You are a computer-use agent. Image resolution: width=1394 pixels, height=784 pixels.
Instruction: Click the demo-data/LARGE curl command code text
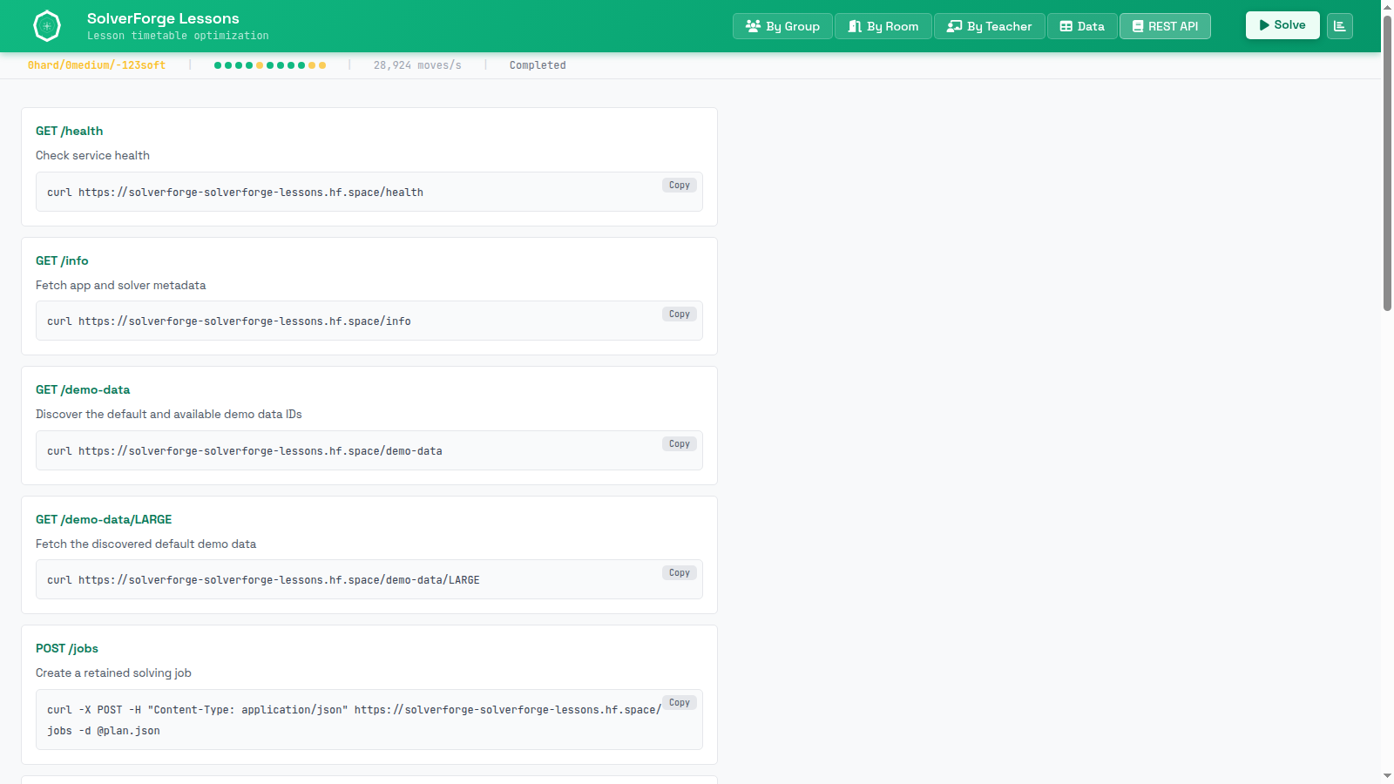pos(263,580)
